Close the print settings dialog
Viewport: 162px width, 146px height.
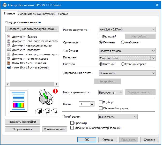pos(157,5)
